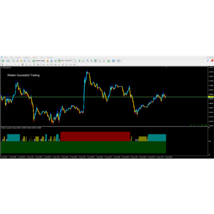This screenshot has height=214, width=214.
Task: Click the Новый ордер button
Action: (x=39, y=60)
